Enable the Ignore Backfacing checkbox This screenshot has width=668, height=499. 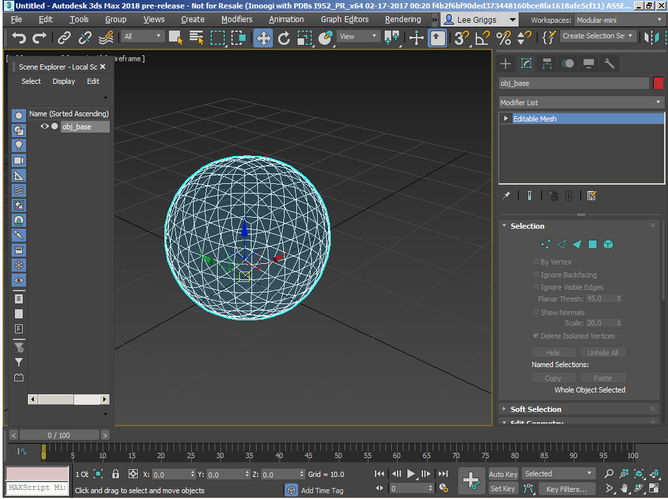535,274
